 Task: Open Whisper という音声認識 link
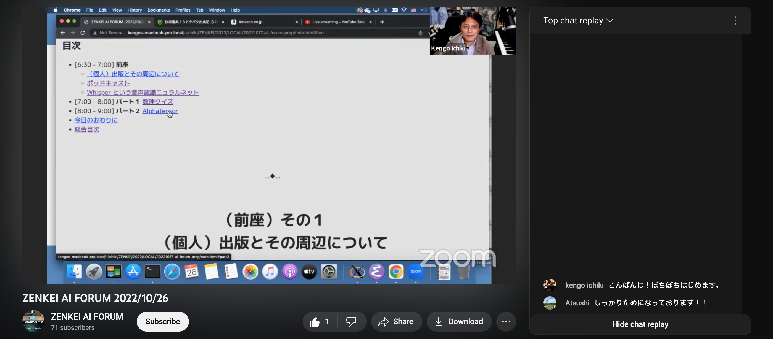click(143, 93)
